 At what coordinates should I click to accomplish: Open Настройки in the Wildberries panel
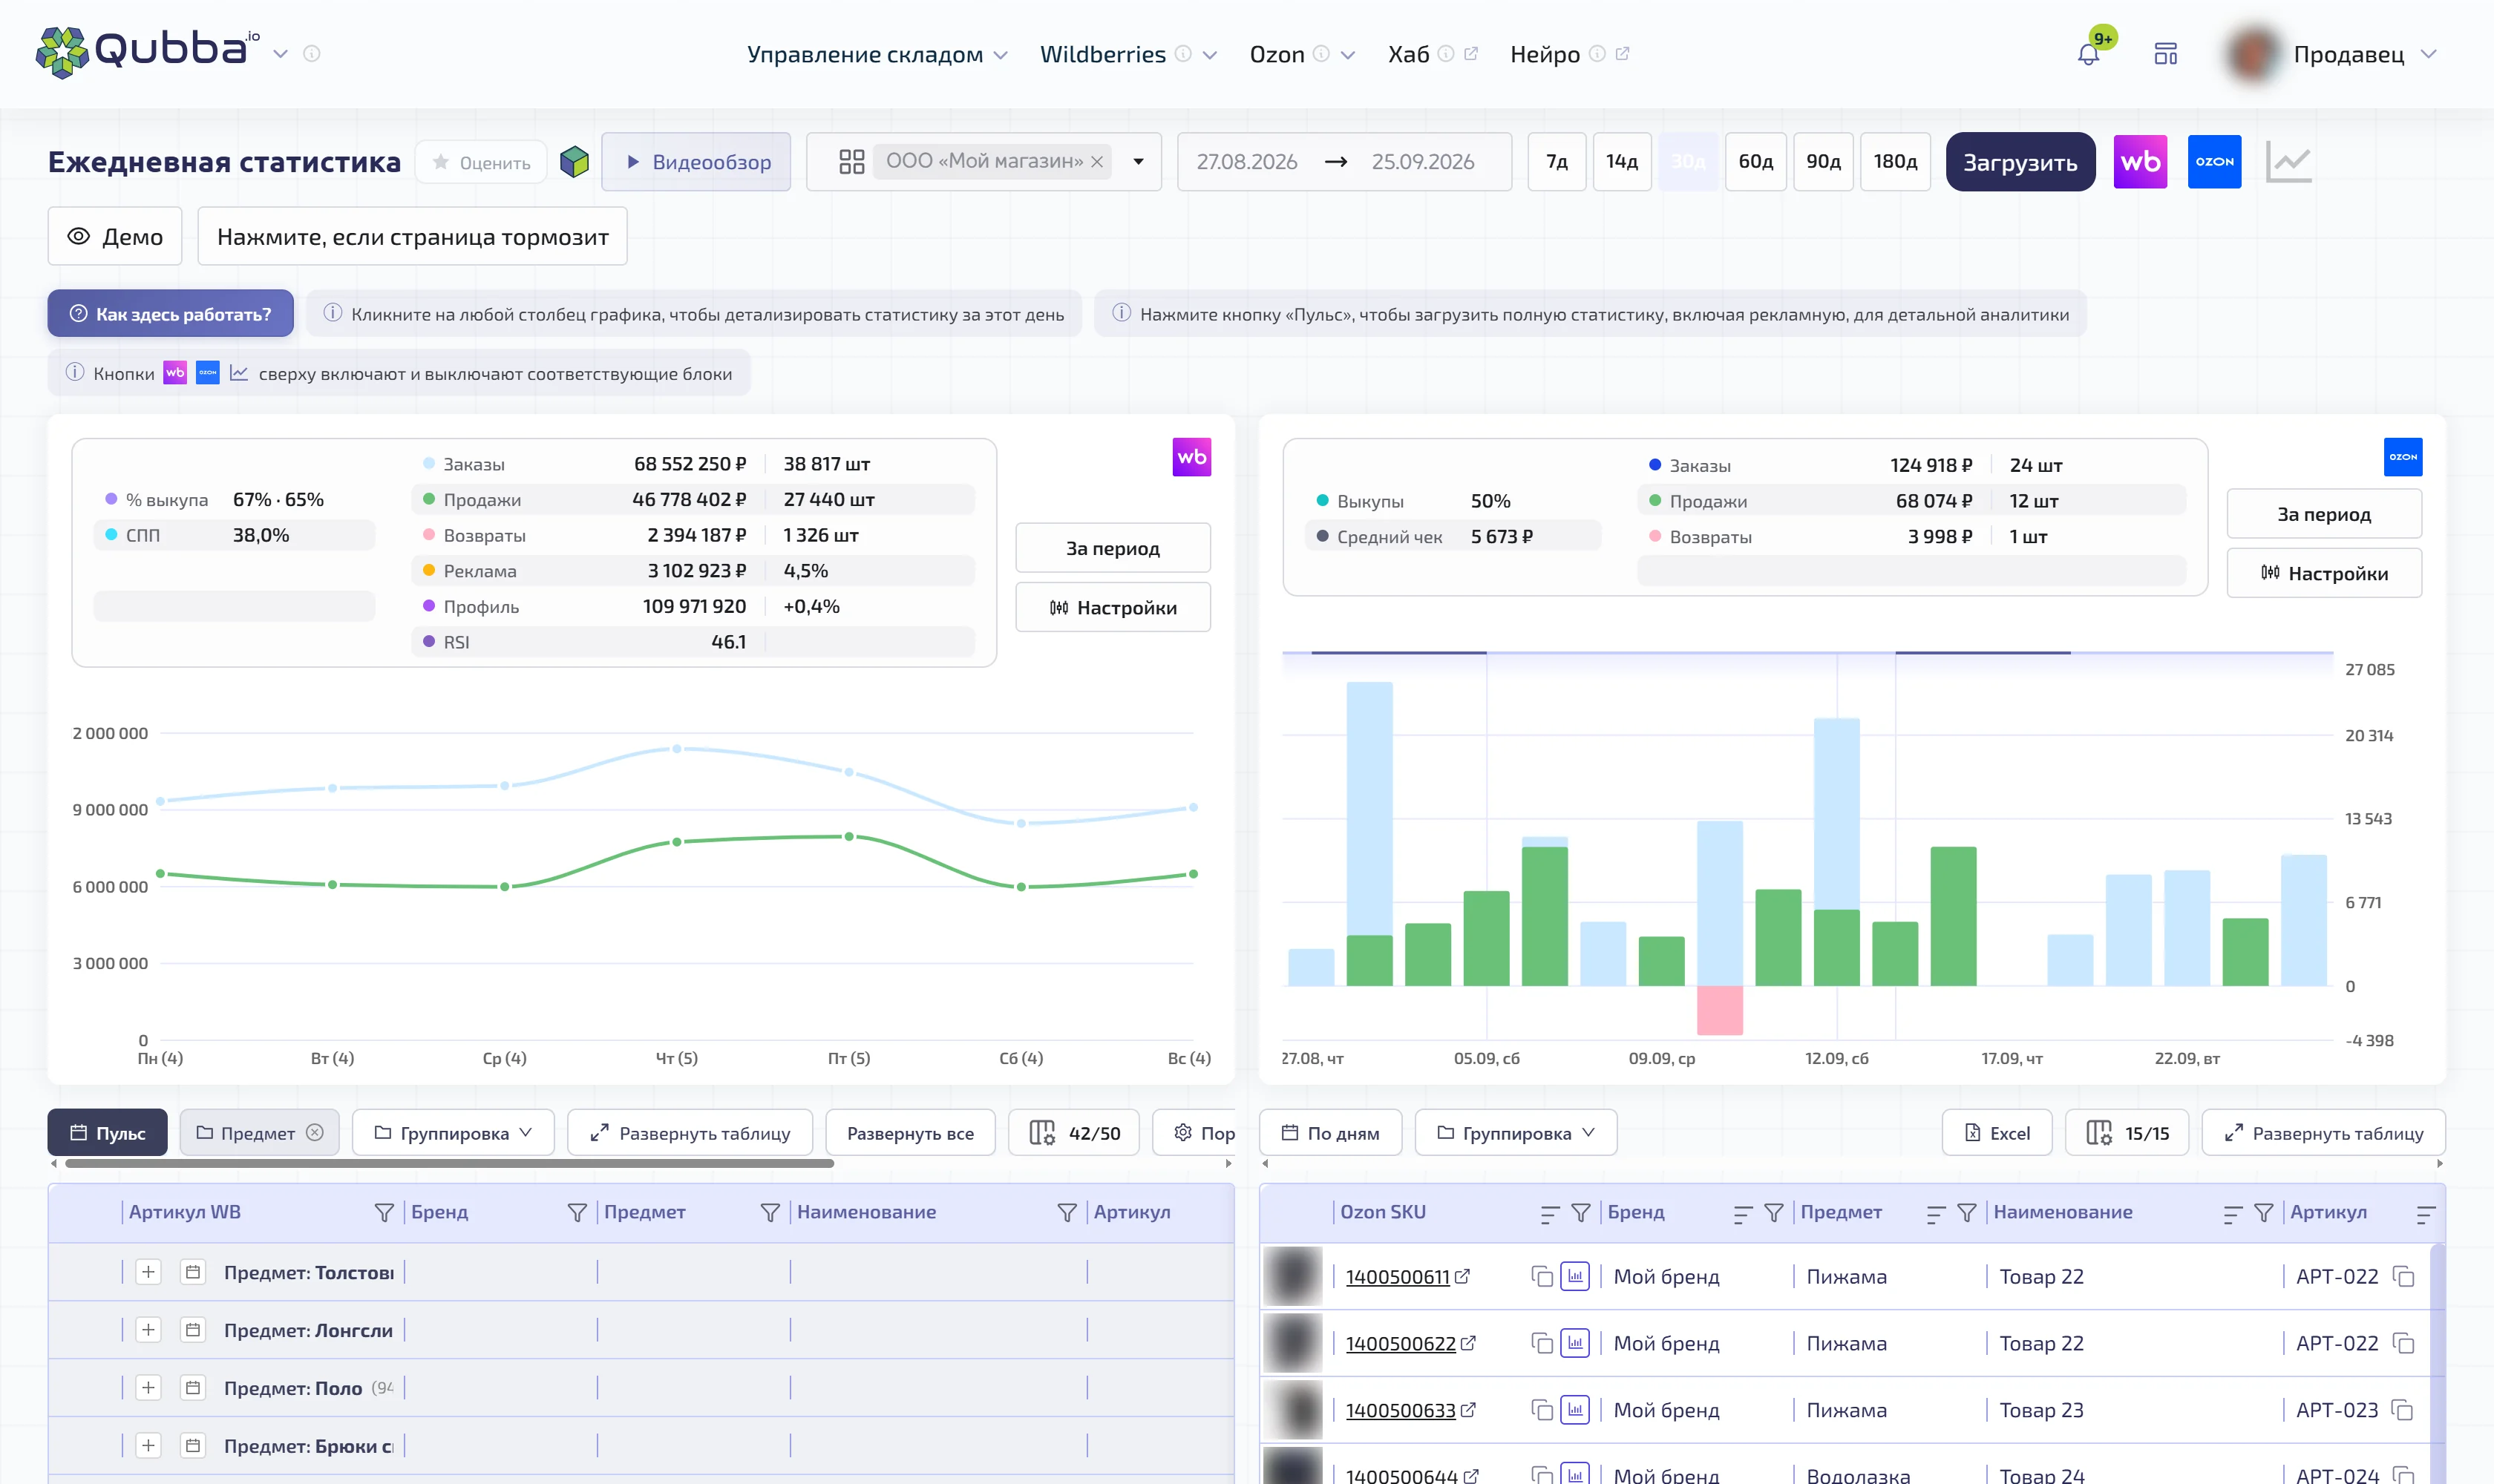tap(1113, 607)
